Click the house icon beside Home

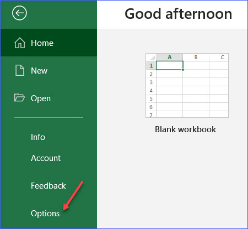[x=20, y=43]
